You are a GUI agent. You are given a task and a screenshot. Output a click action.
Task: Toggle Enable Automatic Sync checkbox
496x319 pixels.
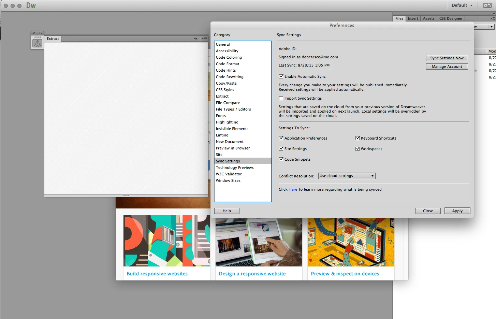281,76
